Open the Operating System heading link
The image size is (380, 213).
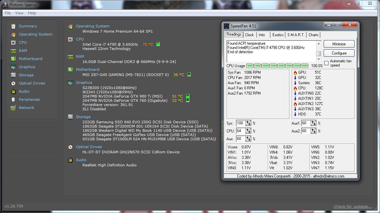point(93,26)
